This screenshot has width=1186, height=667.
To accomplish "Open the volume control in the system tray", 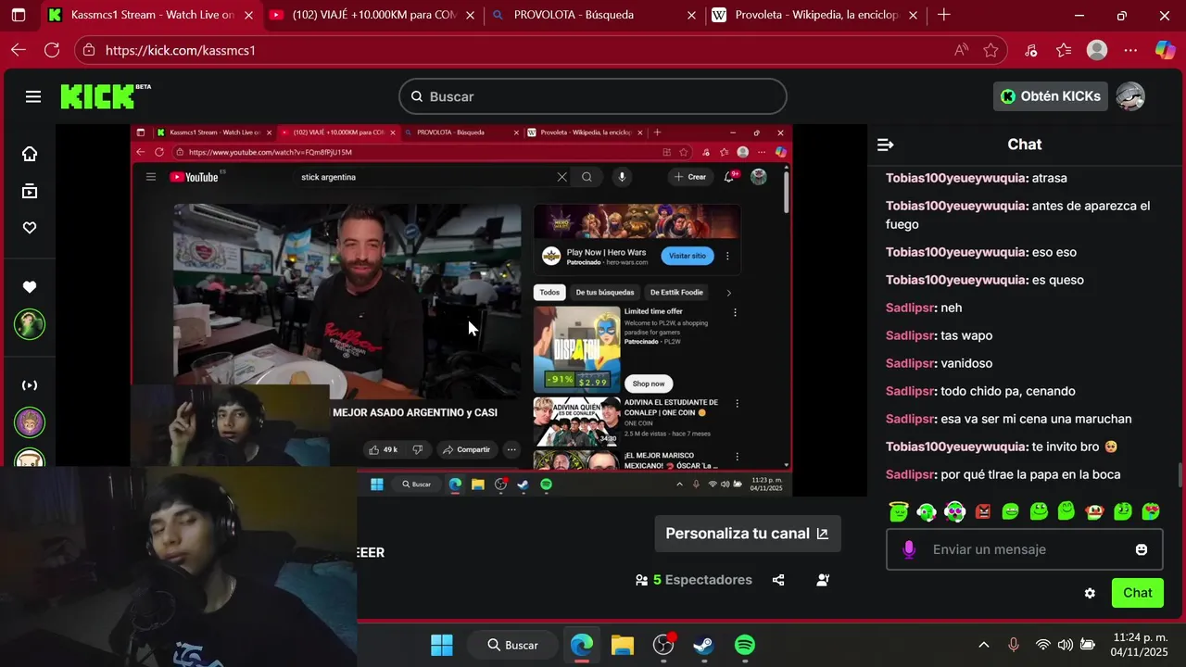I will pos(1066,645).
